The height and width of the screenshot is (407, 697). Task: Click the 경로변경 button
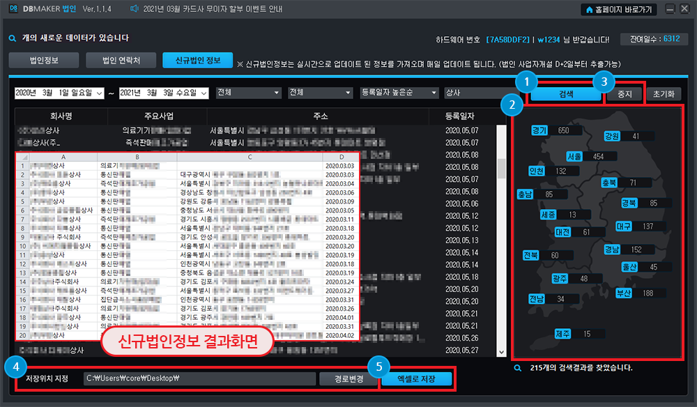[349, 379]
